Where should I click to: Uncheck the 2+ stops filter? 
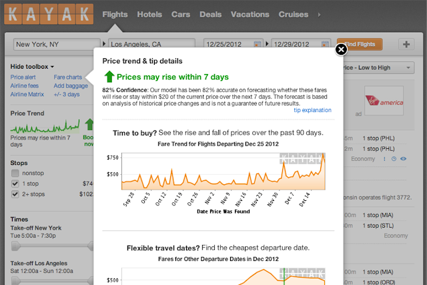point(15,195)
